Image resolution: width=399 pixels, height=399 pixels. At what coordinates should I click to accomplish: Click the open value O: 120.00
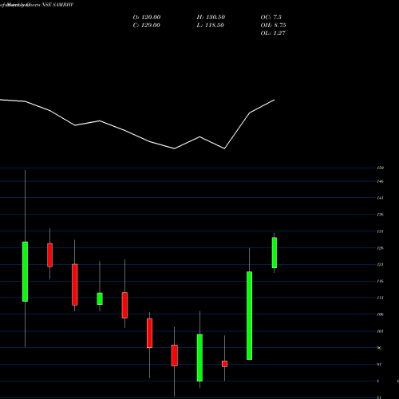(x=147, y=18)
